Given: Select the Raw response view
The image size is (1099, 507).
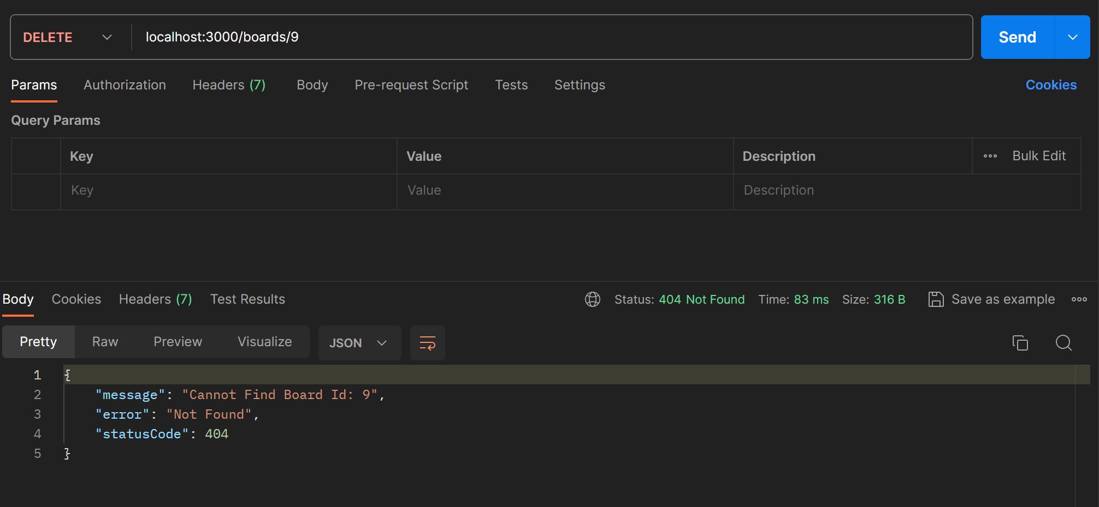Looking at the screenshot, I should point(105,342).
